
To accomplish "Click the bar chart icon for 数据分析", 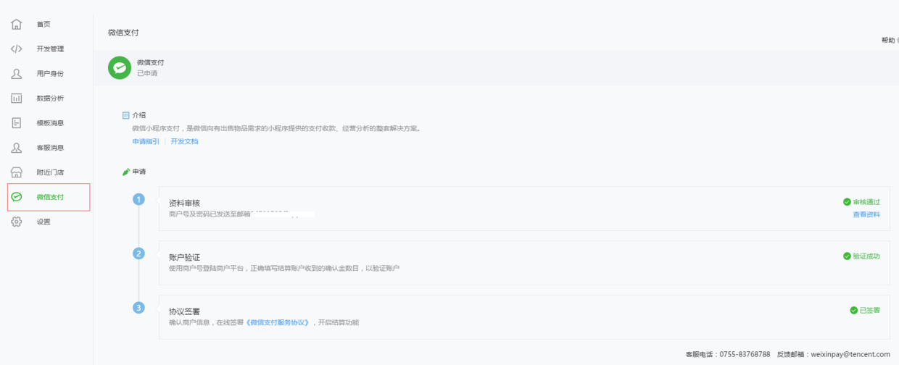I will 17,98.
